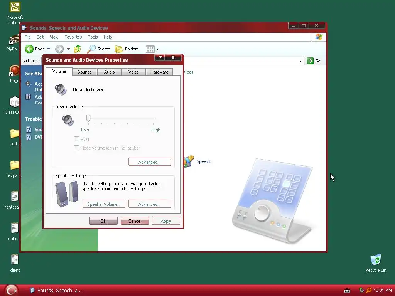The image size is (395, 296).
Task: Click the Sounds, Speech taskbar button
Action: pyautogui.click(x=56, y=290)
